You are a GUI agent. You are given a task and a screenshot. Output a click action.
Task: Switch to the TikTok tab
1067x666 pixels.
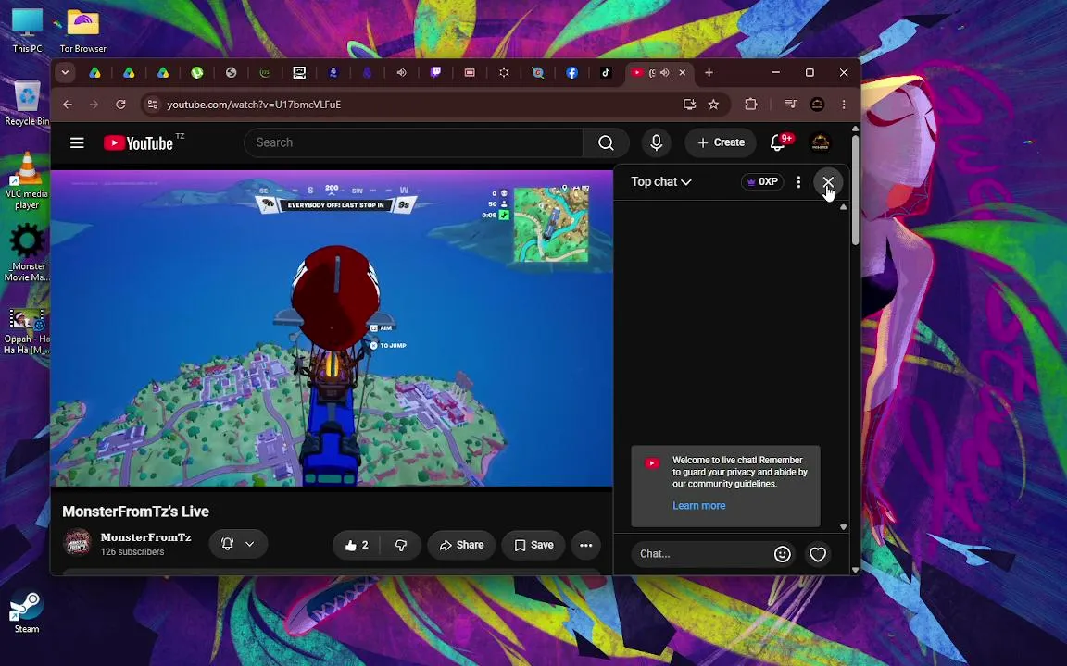point(606,73)
